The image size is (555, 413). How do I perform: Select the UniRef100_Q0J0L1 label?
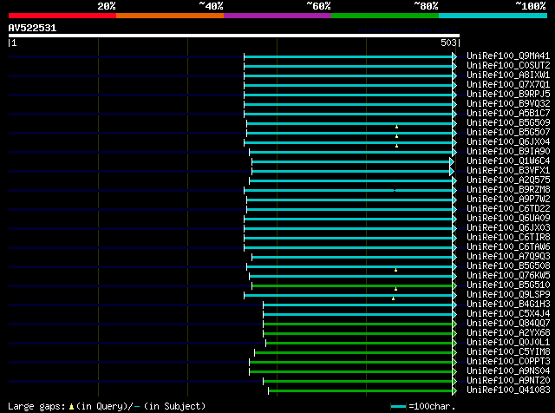(508, 343)
